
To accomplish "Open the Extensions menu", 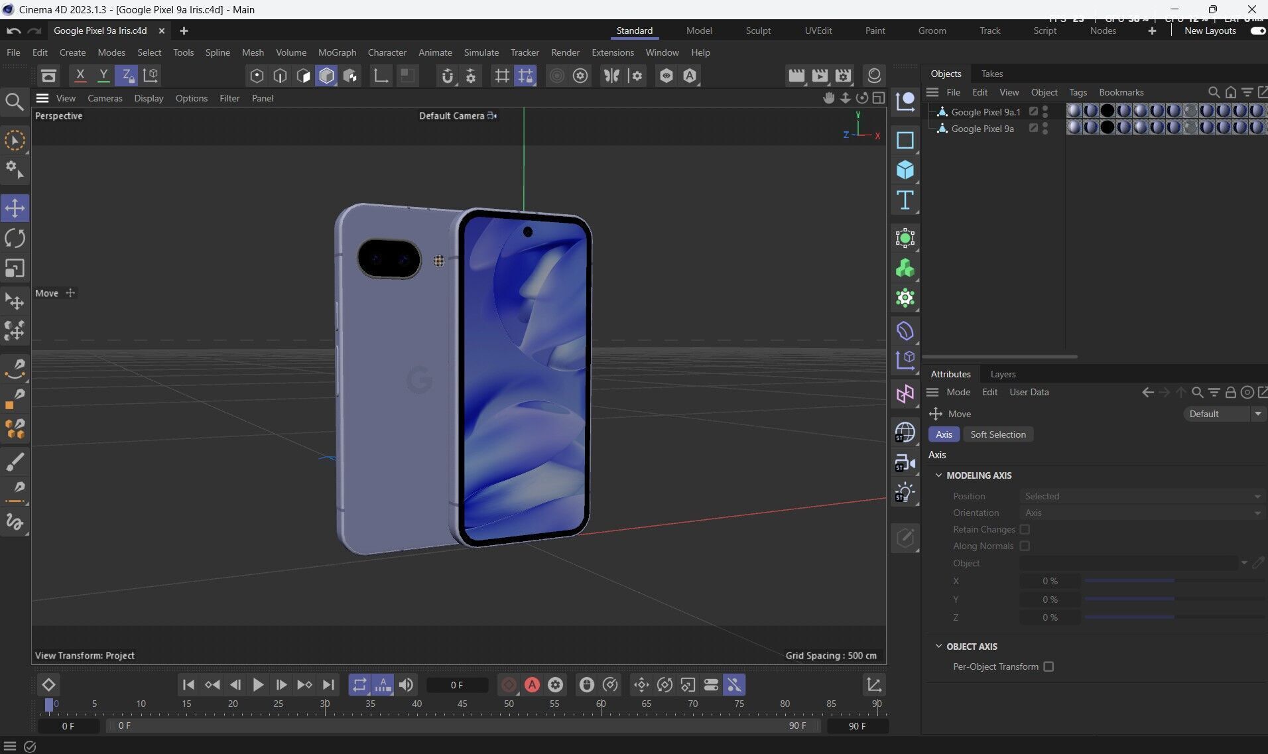I will [612, 52].
